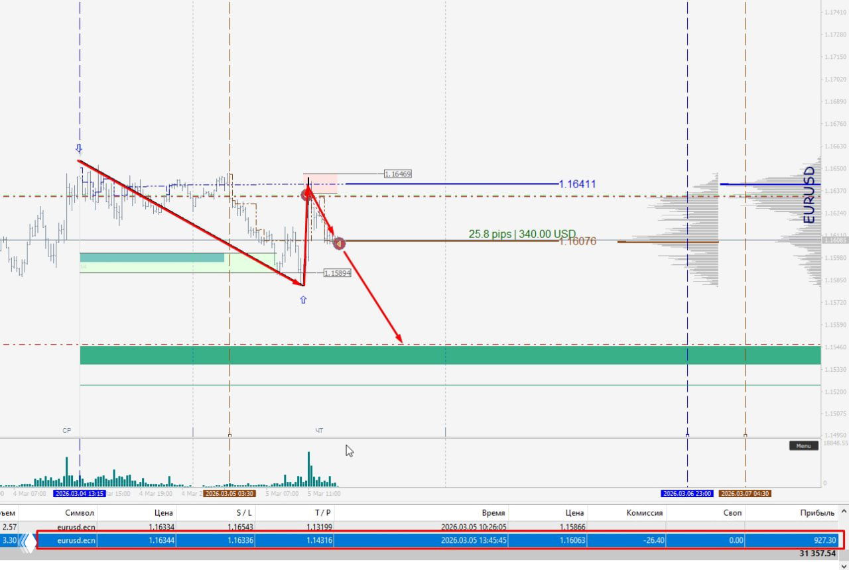Click the 1.15894 price label

(337, 273)
